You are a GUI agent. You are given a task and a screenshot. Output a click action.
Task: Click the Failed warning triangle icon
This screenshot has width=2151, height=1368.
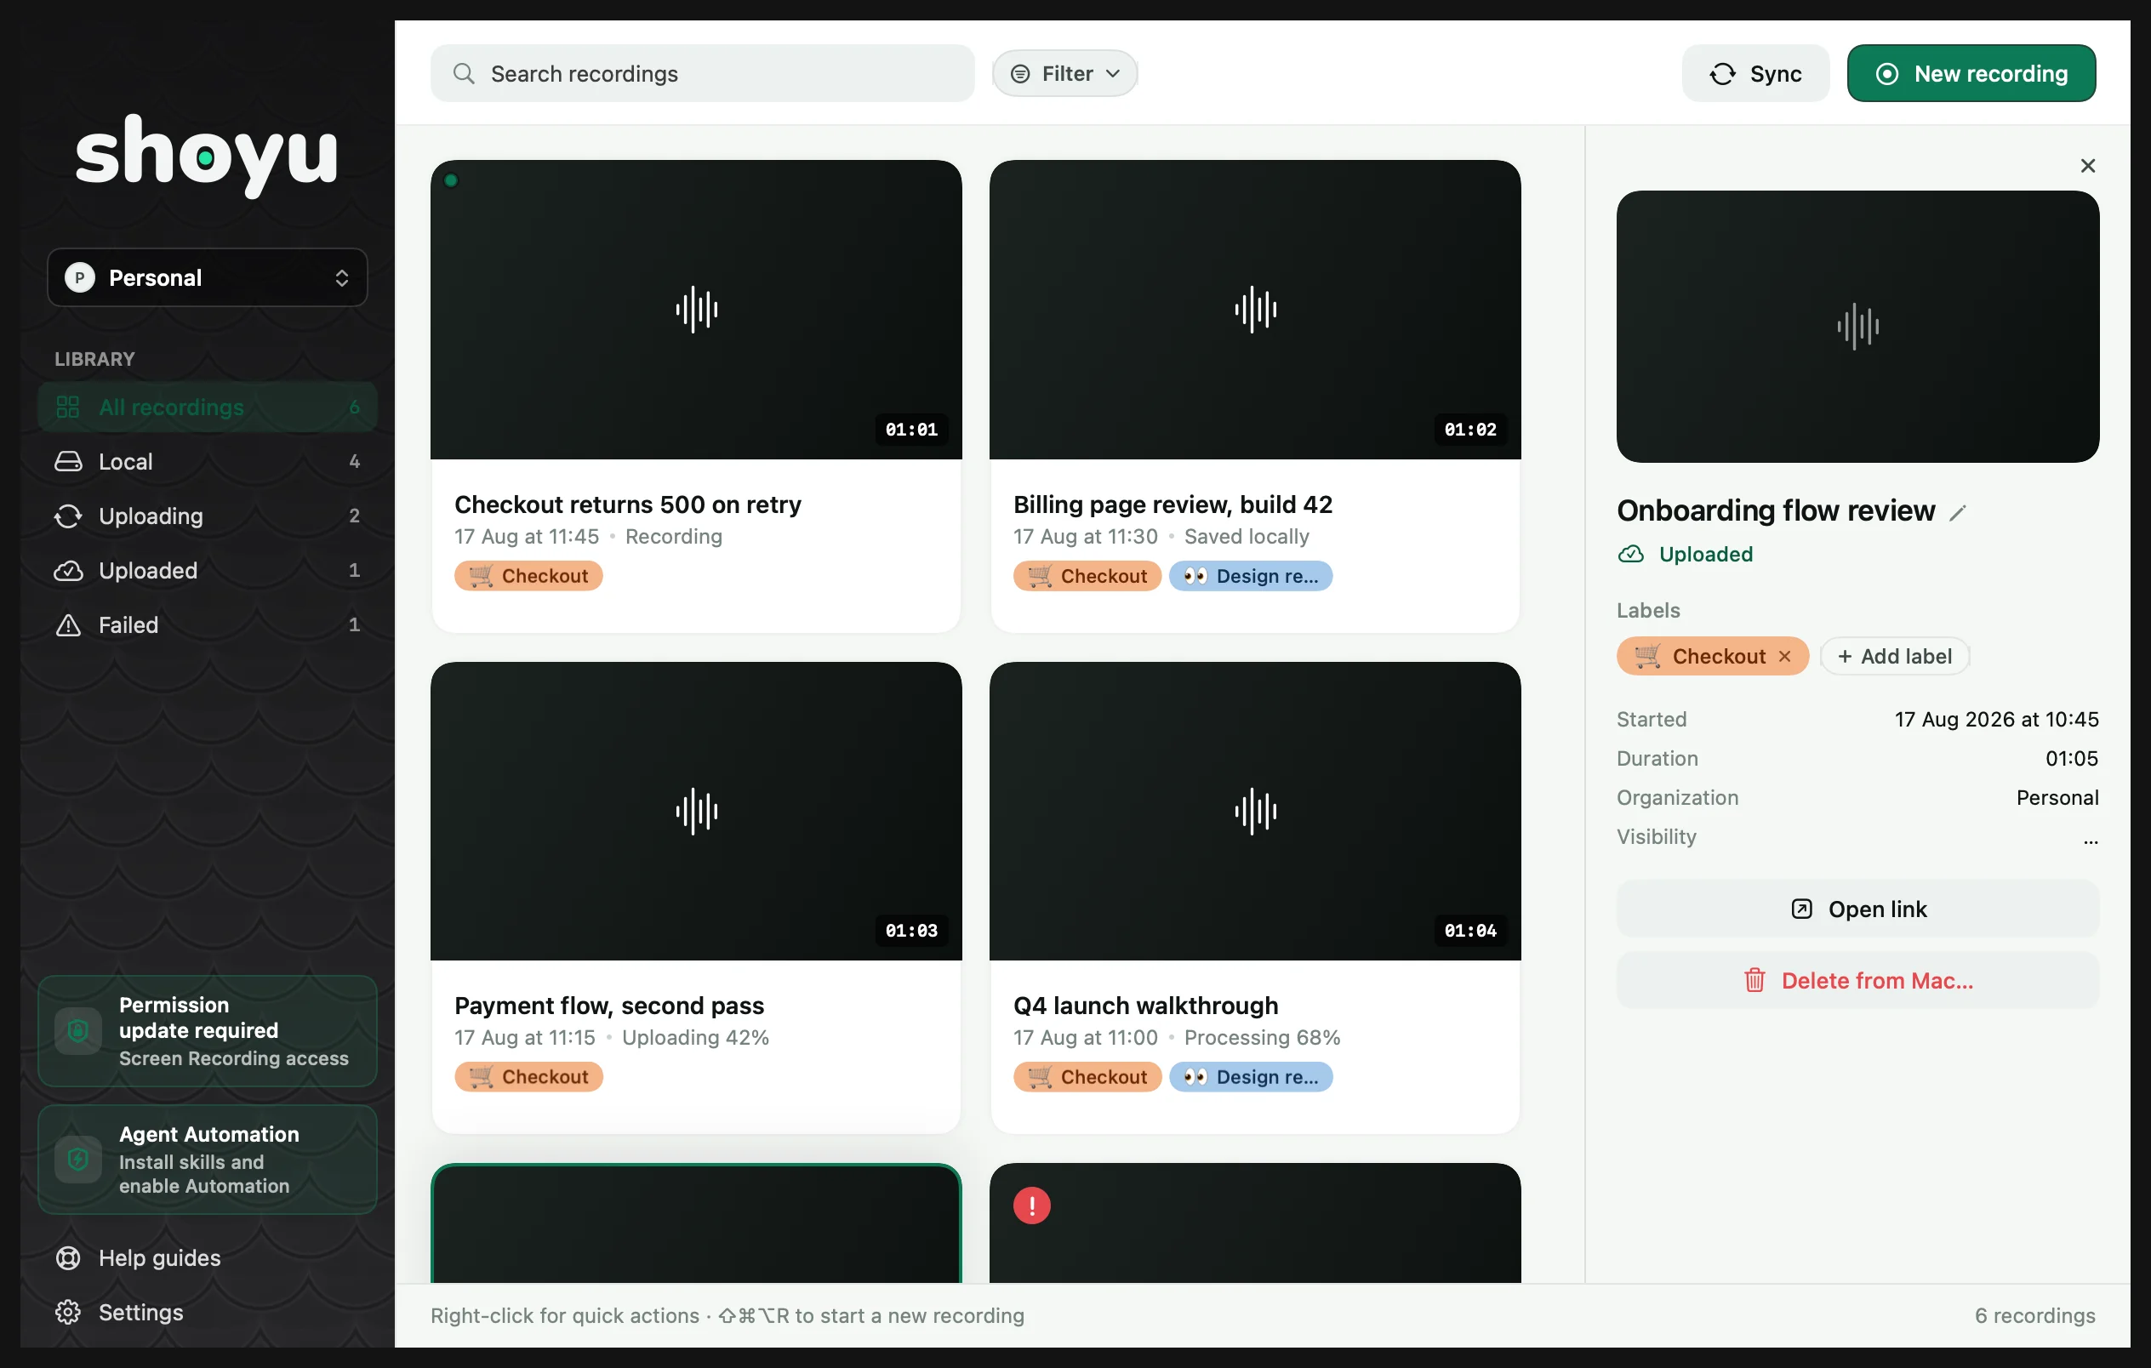[x=68, y=625]
